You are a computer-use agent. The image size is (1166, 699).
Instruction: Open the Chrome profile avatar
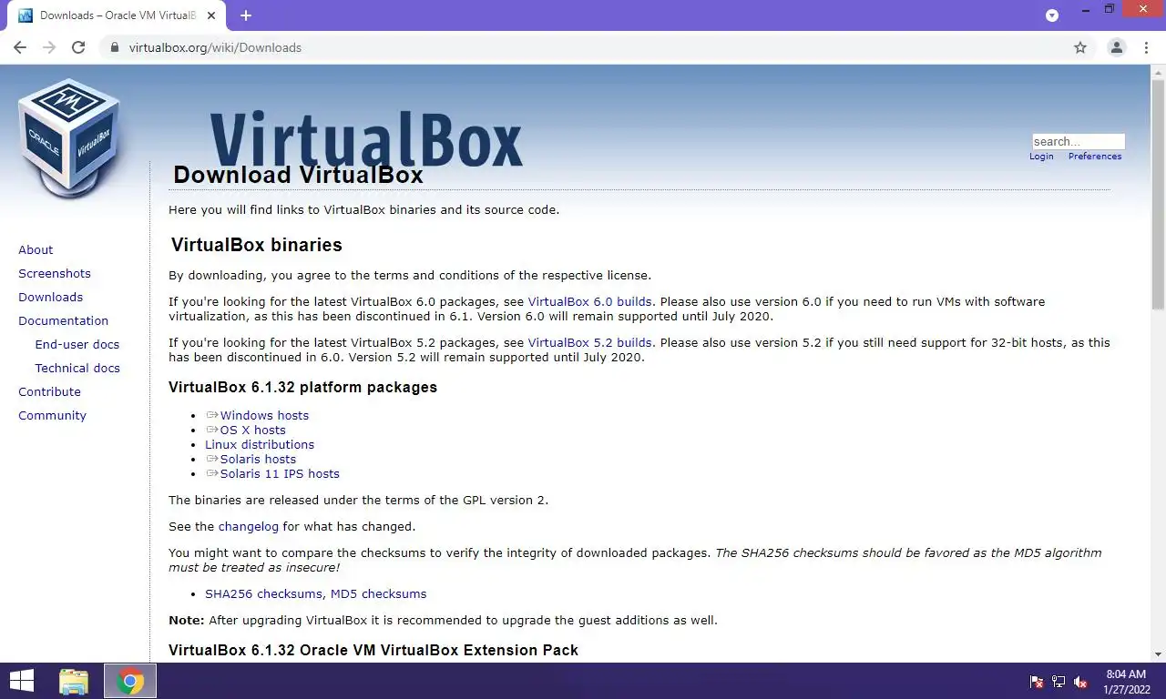[x=1116, y=47]
